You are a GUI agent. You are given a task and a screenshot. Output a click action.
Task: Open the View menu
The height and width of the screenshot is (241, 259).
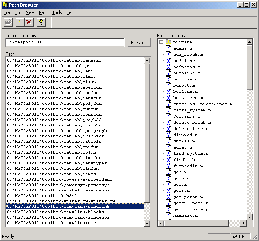[x=30, y=13]
